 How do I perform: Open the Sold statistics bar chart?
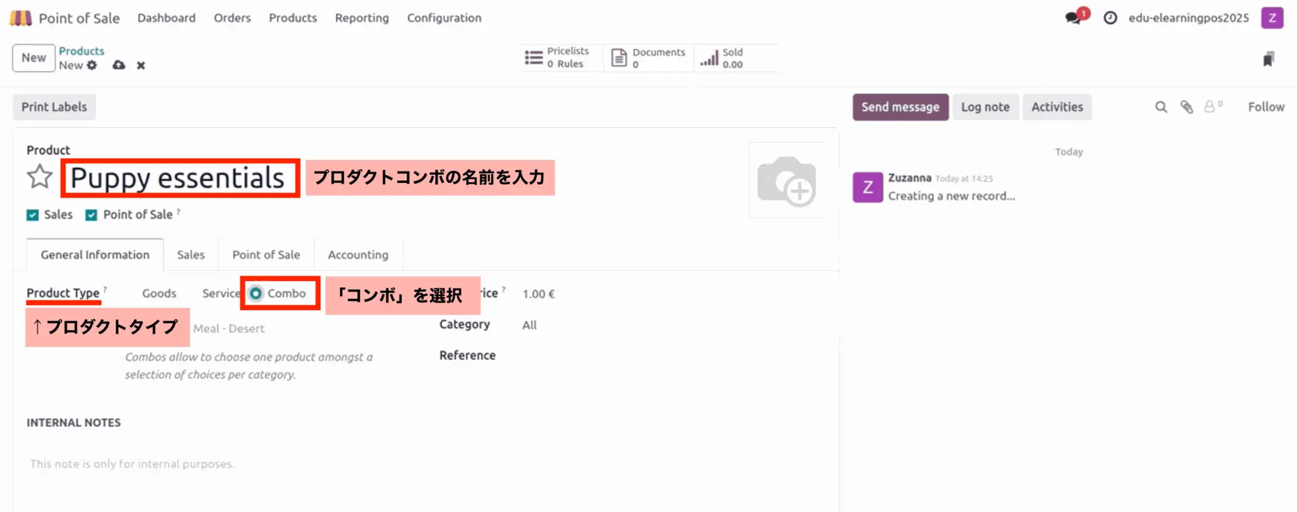[709, 58]
